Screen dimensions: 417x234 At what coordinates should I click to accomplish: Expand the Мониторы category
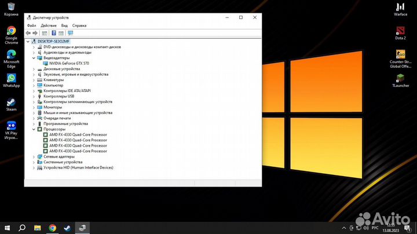34,107
